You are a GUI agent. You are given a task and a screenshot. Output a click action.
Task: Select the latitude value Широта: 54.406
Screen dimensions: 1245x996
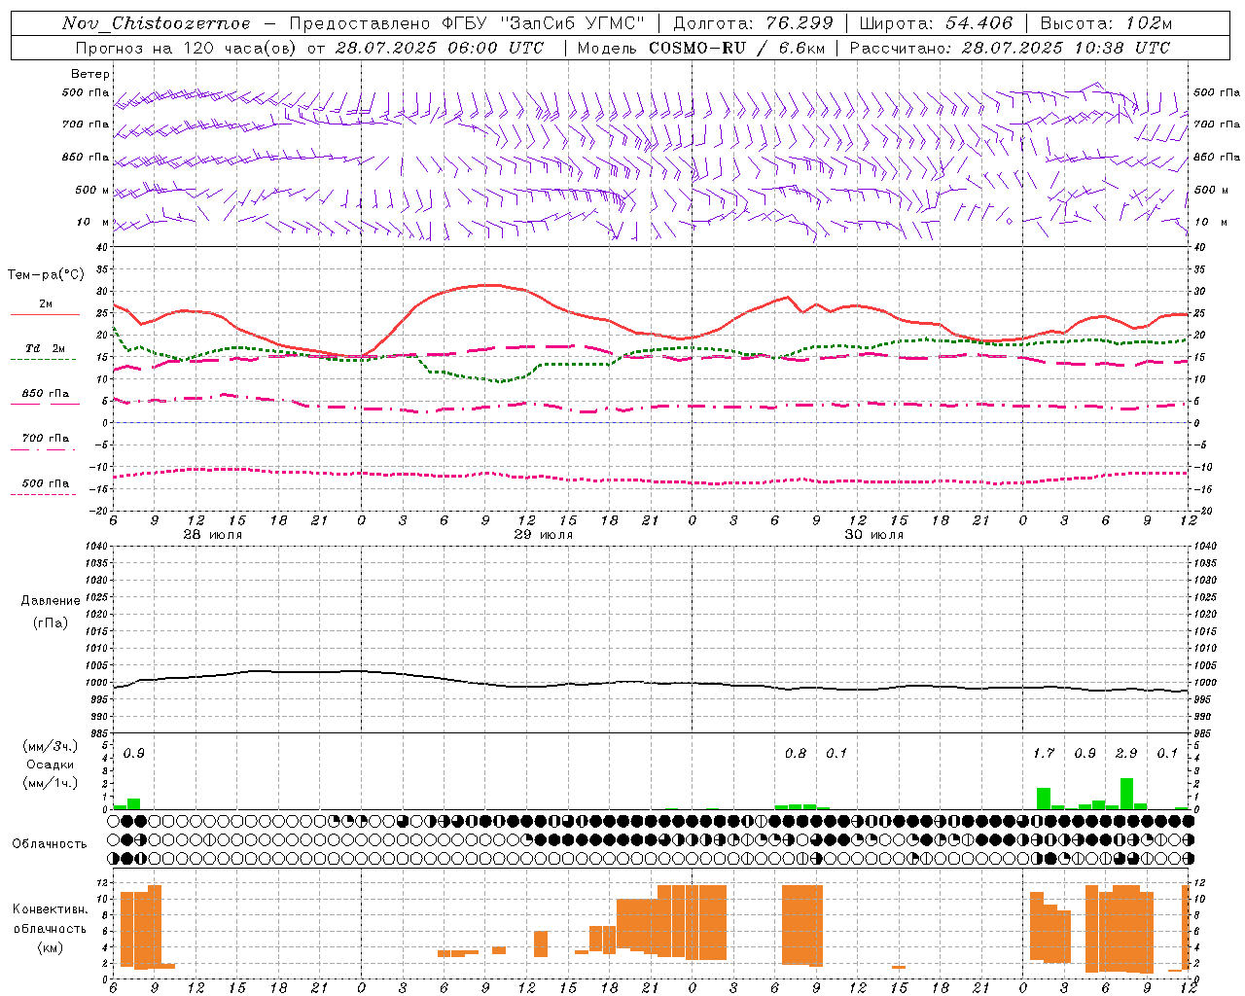936,23
